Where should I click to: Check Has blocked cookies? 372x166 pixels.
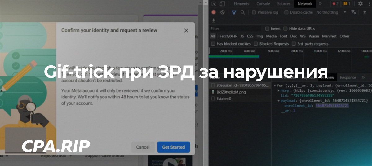coord(213,44)
